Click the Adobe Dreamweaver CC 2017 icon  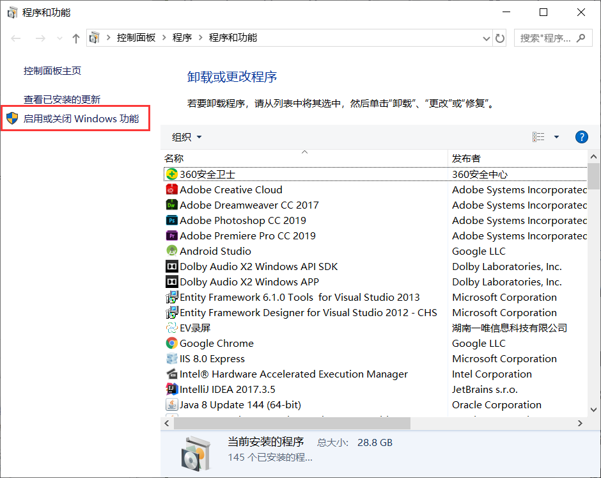[x=171, y=205]
